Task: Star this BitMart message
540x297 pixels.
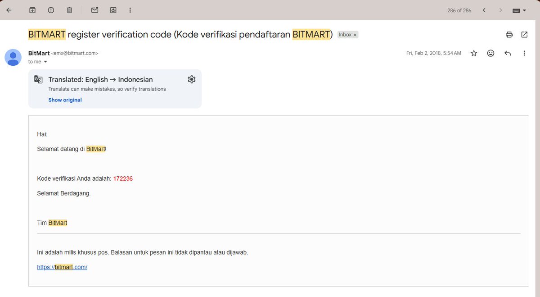Action: pos(473,53)
